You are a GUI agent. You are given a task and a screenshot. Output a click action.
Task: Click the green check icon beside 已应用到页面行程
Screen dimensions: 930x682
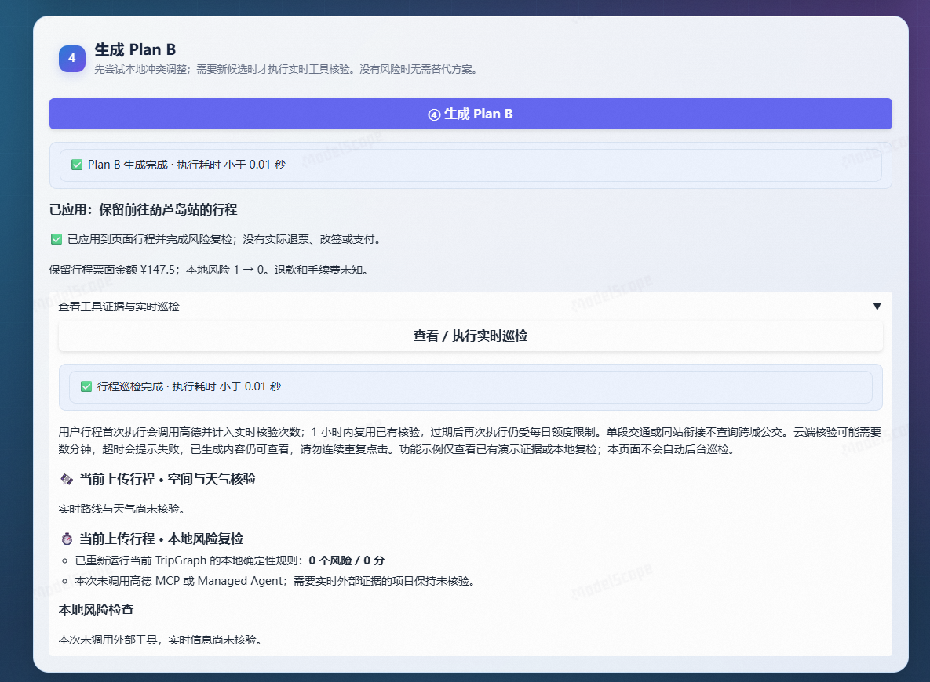click(x=57, y=239)
